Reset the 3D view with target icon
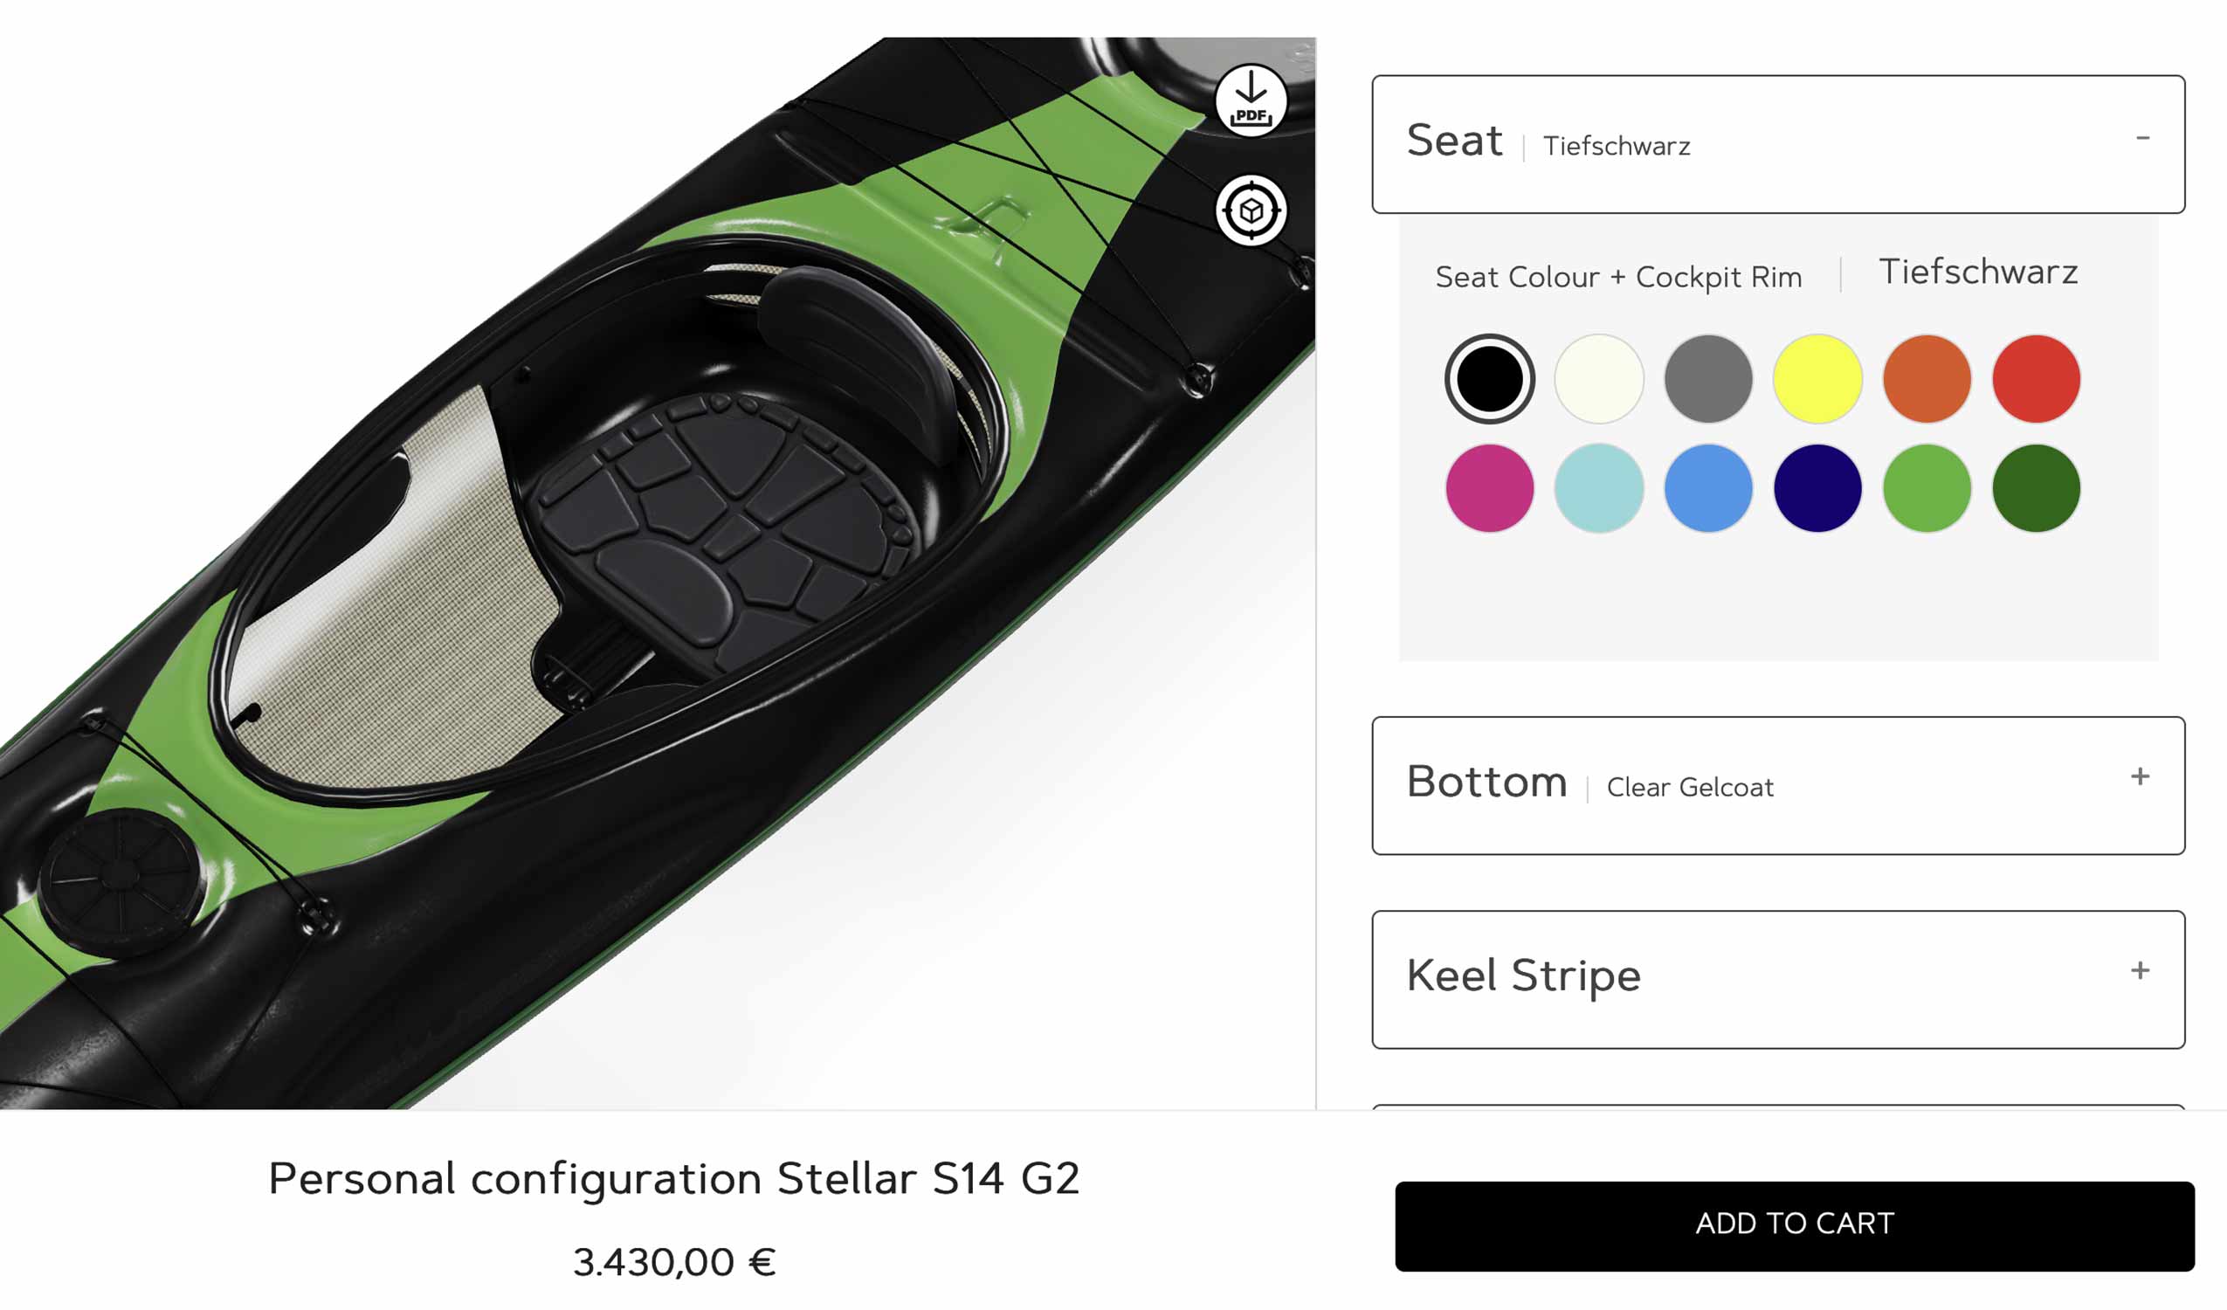 (1251, 210)
